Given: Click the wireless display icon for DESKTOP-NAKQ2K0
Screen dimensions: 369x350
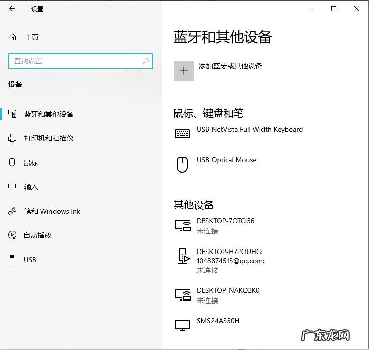Looking at the screenshot, I should tap(183, 295).
